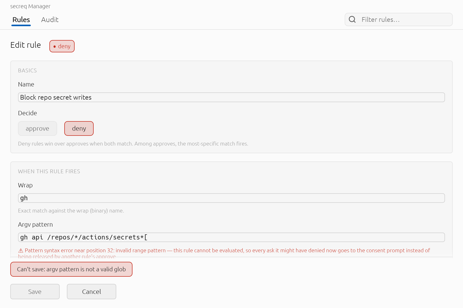
Task: Cancel editing the rule
Action: click(x=92, y=292)
